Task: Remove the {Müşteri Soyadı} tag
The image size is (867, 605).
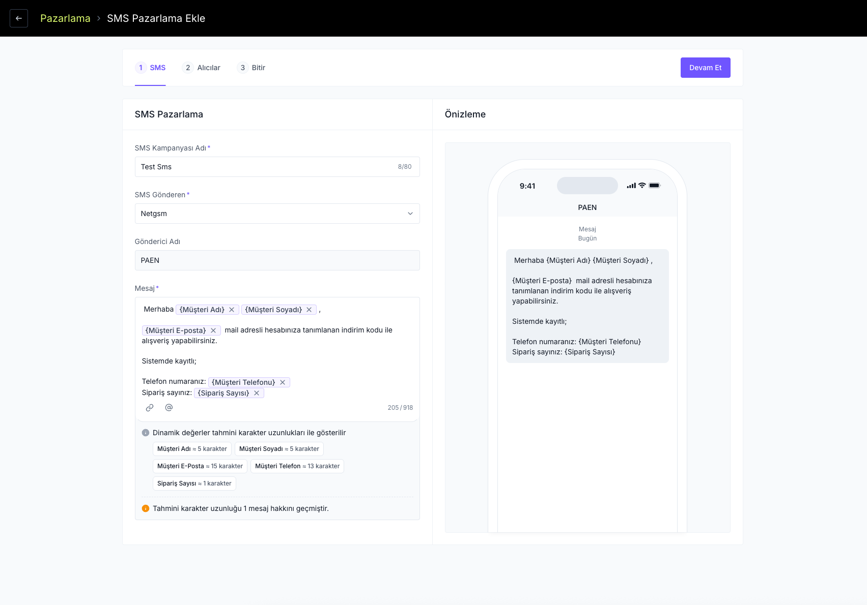Action: tap(309, 310)
